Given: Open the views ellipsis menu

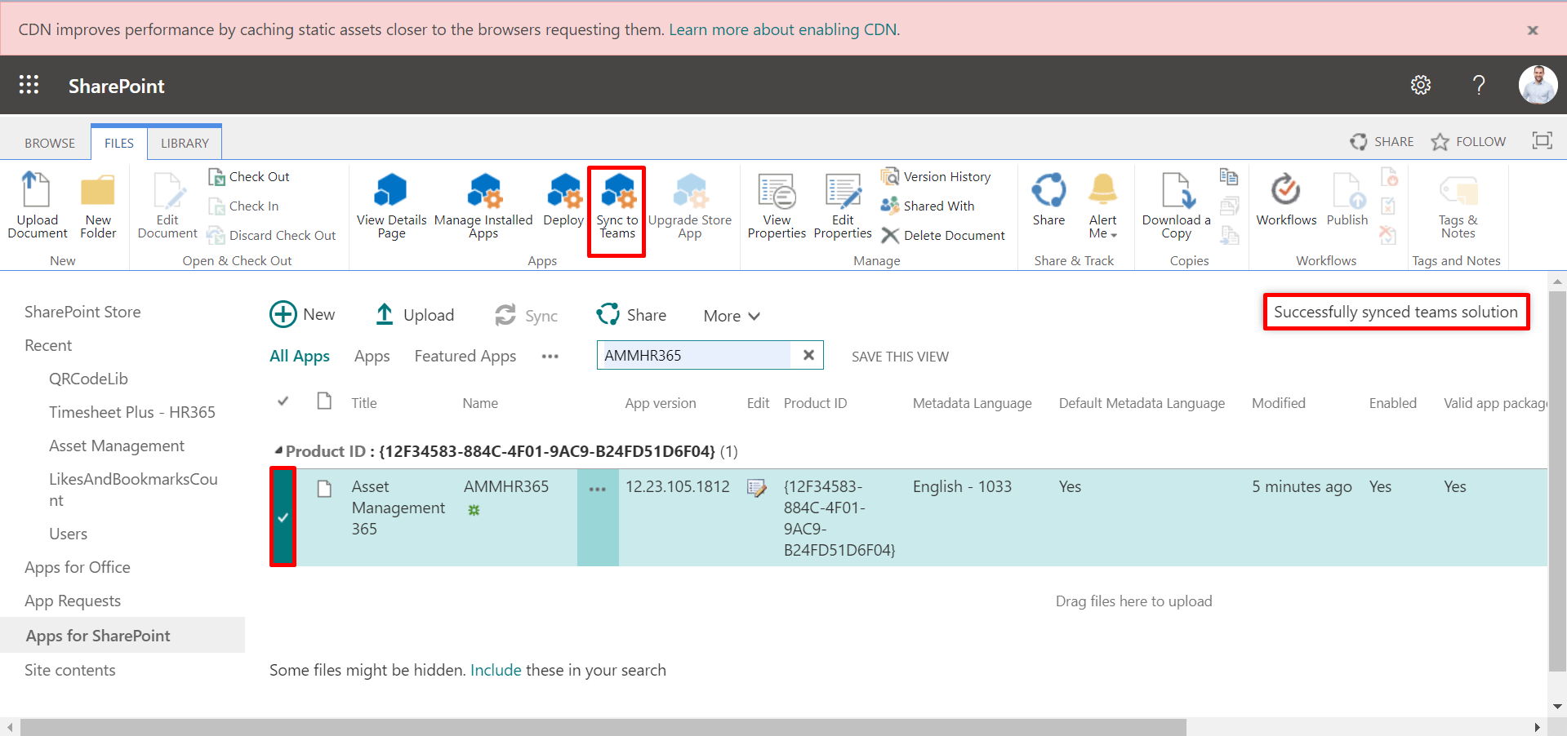Looking at the screenshot, I should 550,357.
